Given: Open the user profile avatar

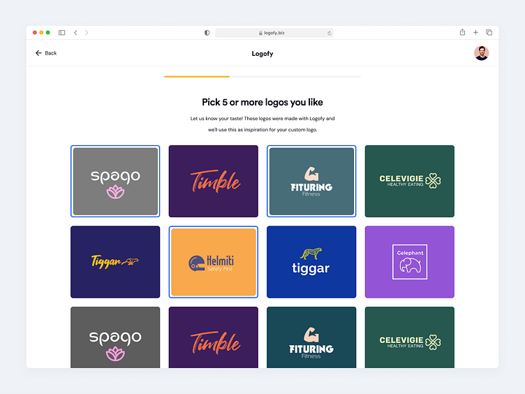Looking at the screenshot, I should coord(481,53).
